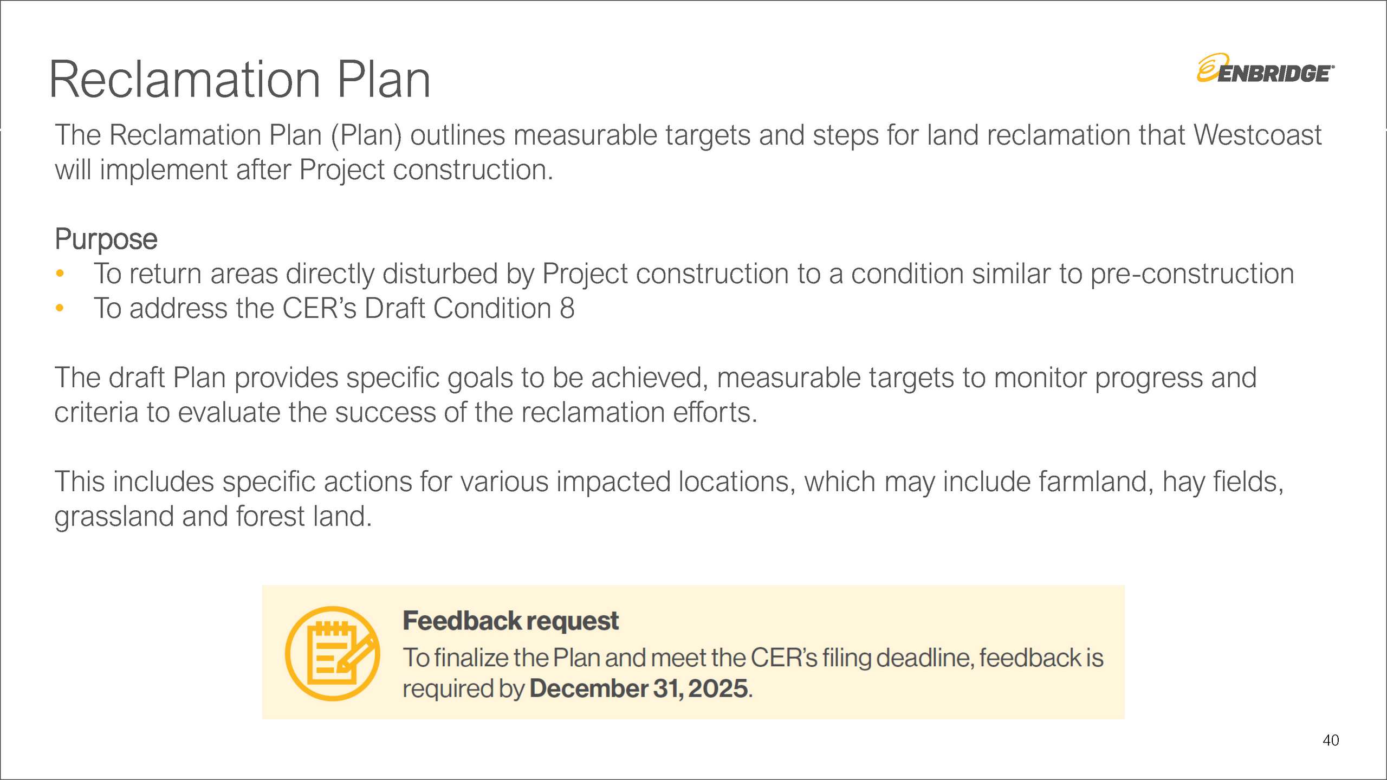Click the line "To finalize the Plan and meet"
Image resolution: width=1387 pixels, height=780 pixels.
click(x=753, y=658)
